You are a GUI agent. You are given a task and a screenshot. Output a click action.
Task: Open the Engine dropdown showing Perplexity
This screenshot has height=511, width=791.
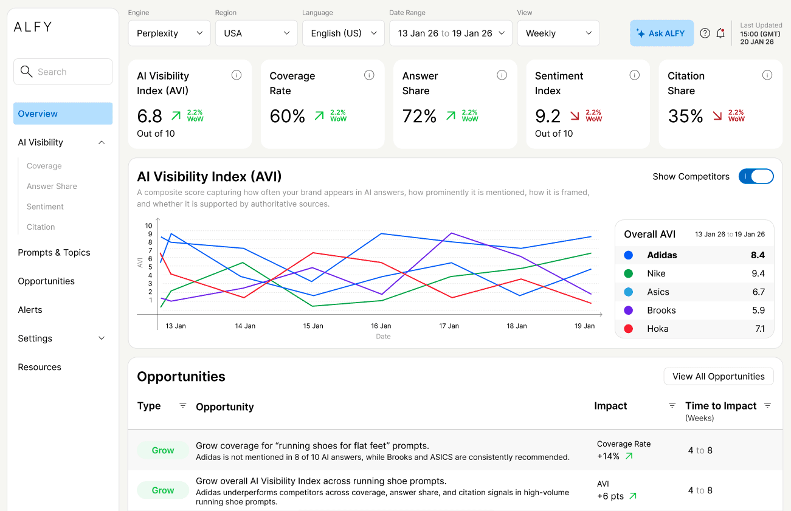pyautogui.click(x=169, y=33)
